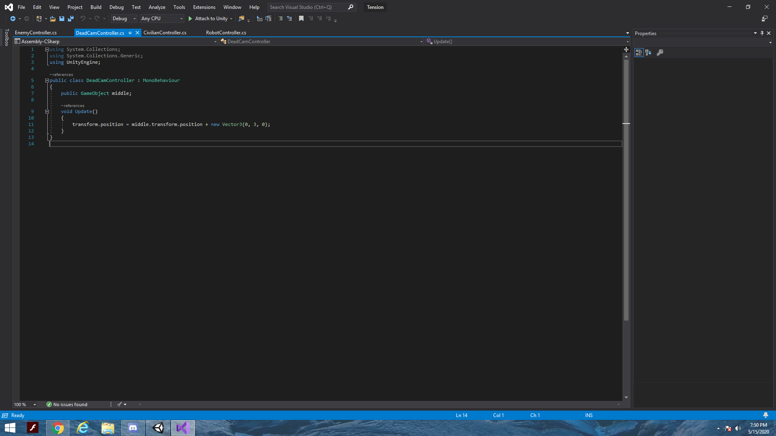Adjust the editor zoom percentage control
This screenshot has height=436, width=776.
[24, 404]
